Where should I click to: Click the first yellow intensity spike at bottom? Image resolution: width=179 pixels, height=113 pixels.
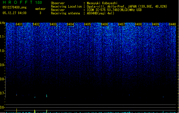click(17, 111)
